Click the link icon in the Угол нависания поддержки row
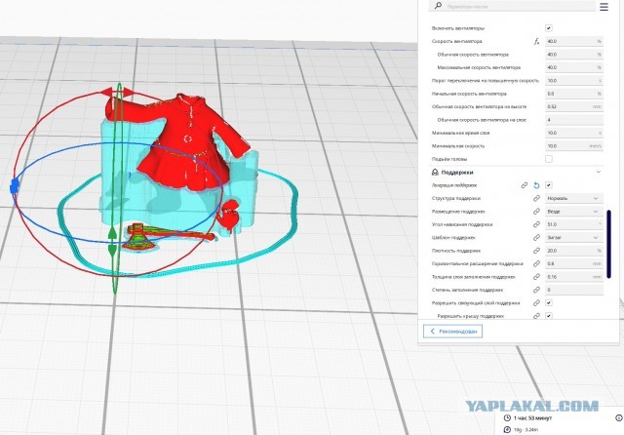 (536, 224)
